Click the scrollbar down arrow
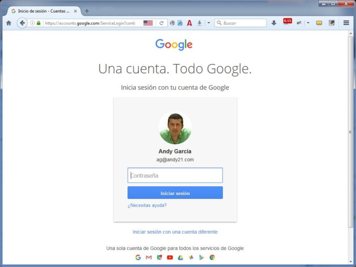The height and width of the screenshot is (267, 356). tap(350, 262)
